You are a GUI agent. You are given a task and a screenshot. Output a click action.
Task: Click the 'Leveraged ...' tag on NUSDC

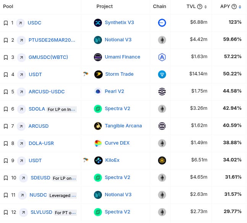click(63, 195)
